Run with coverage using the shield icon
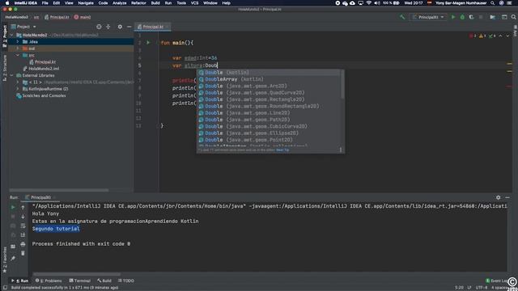The width and height of the screenshot is (518, 291). pos(471,17)
